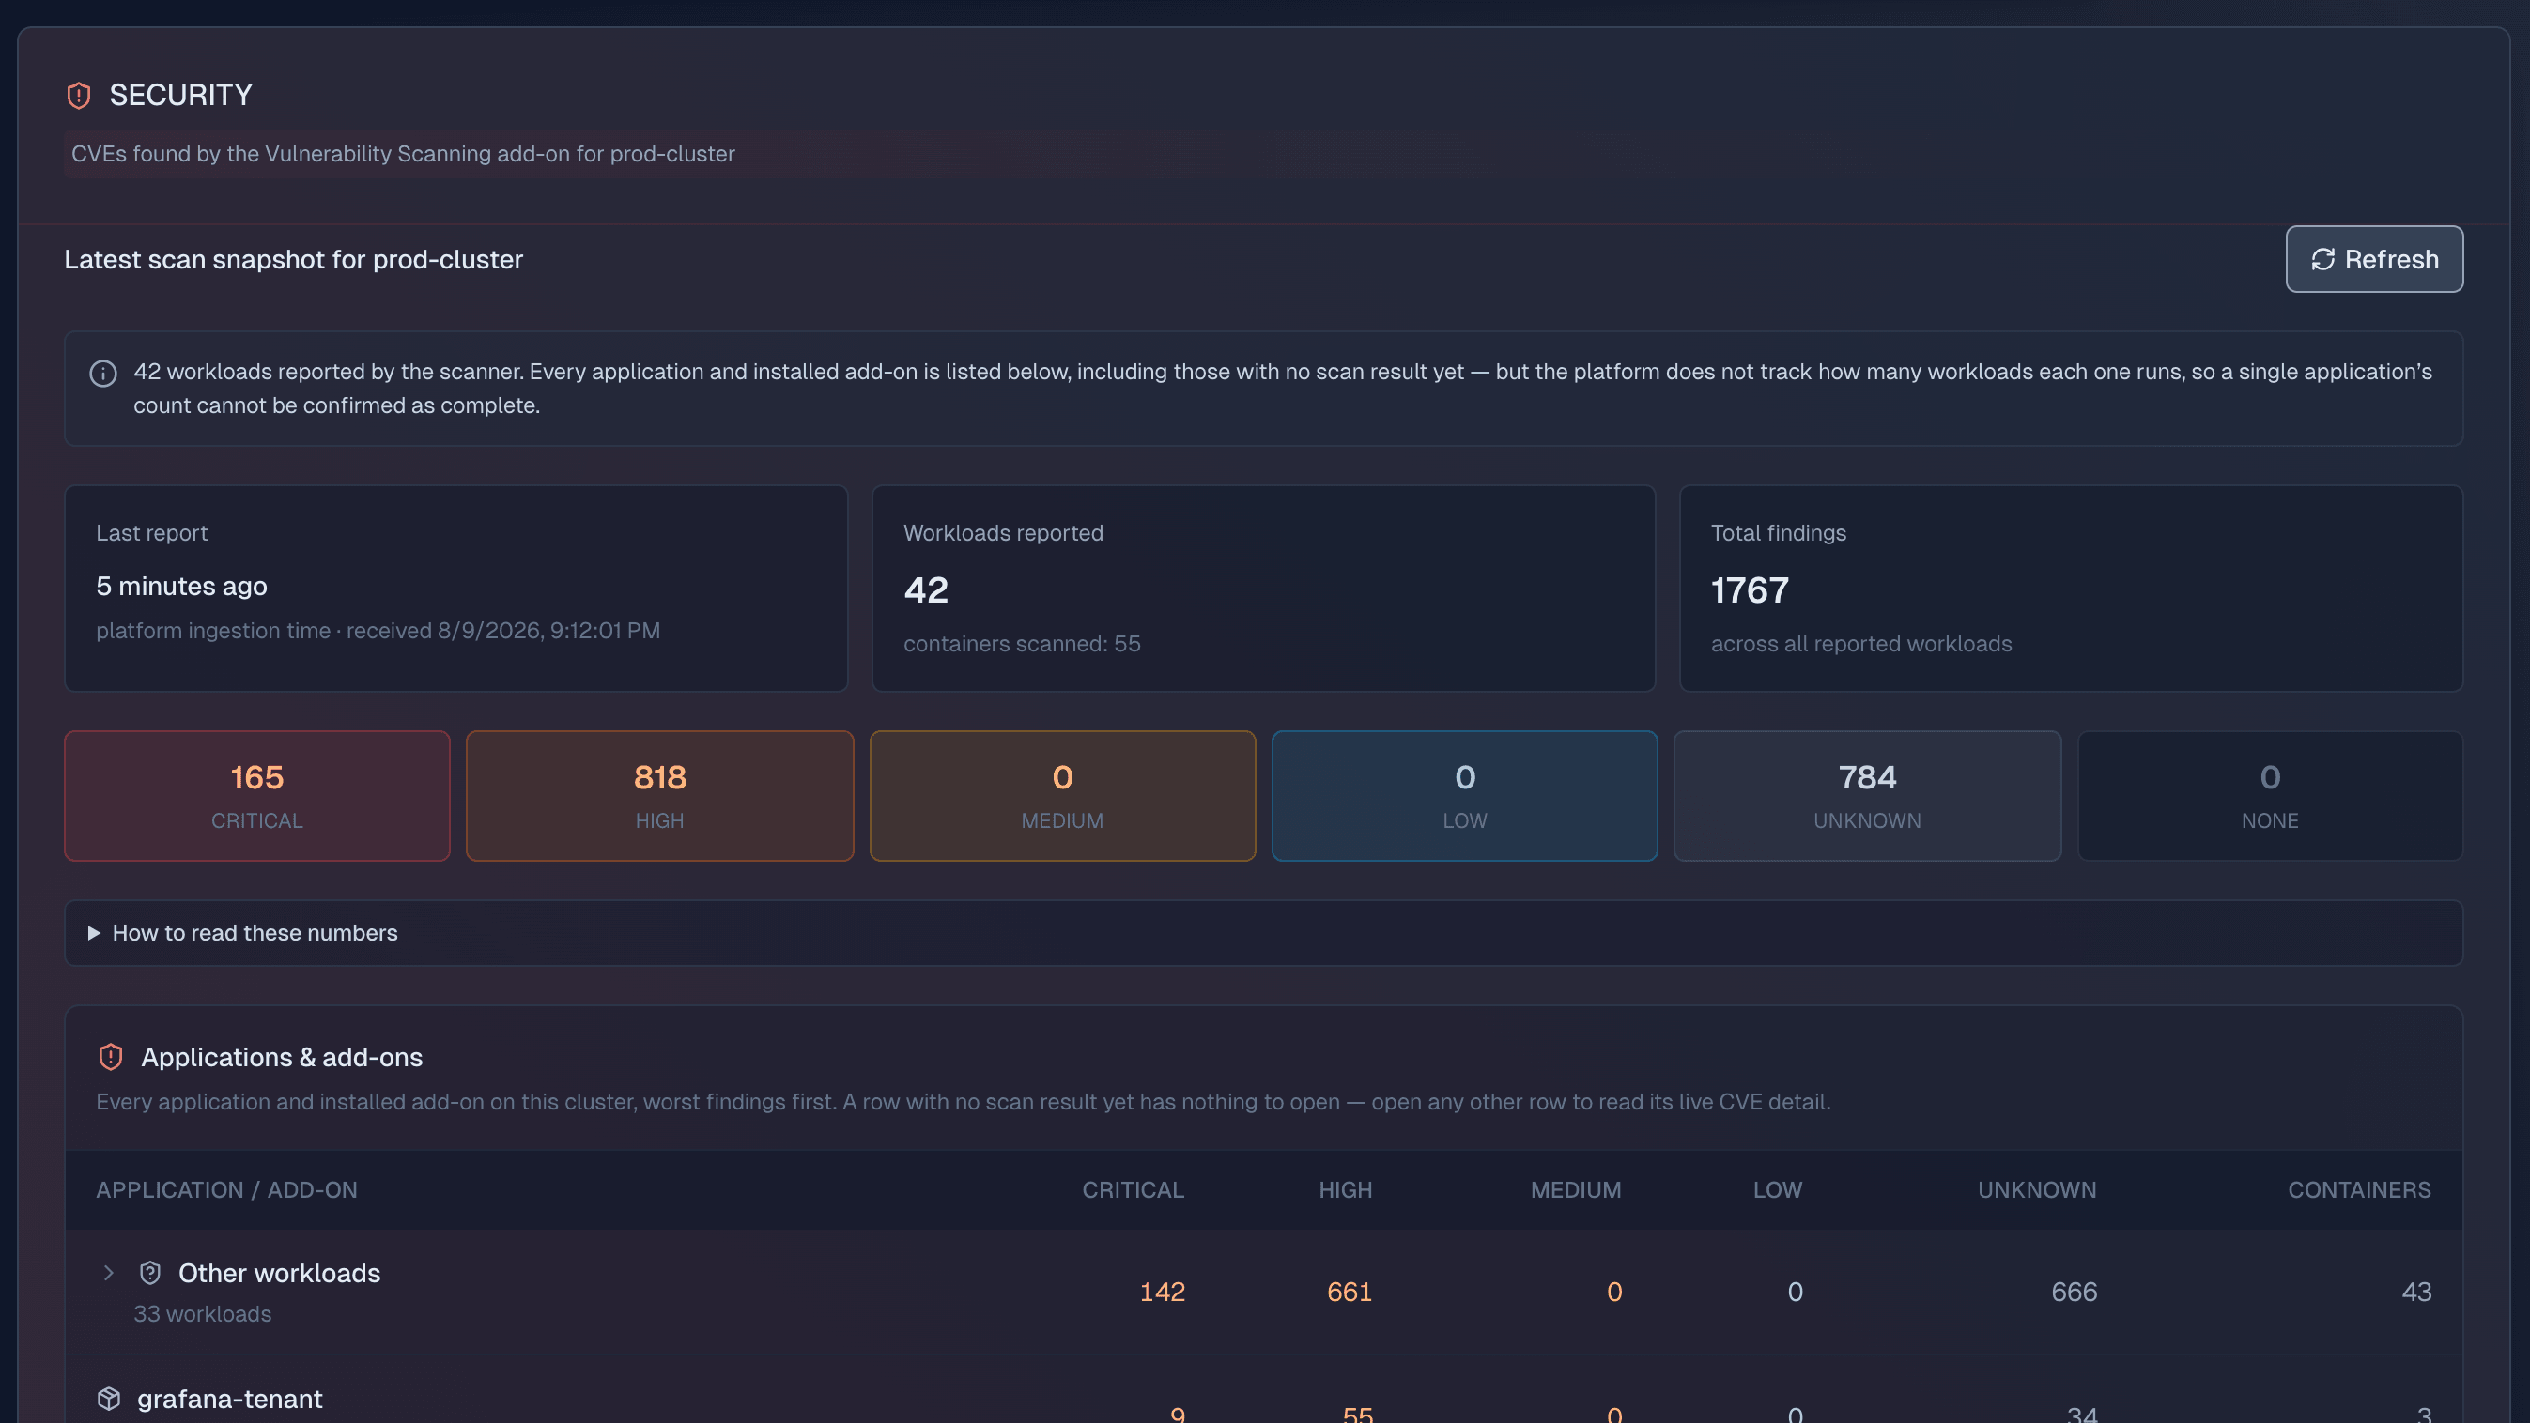This screenshot has width=2530, height=1423.
Task: Click the 33 workloads subtitle text
Action: [x=202, y=1313]
